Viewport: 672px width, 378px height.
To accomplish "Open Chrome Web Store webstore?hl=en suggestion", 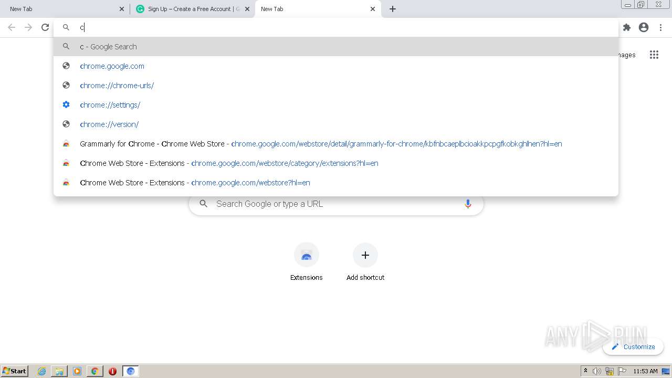I will coord(336,182).
